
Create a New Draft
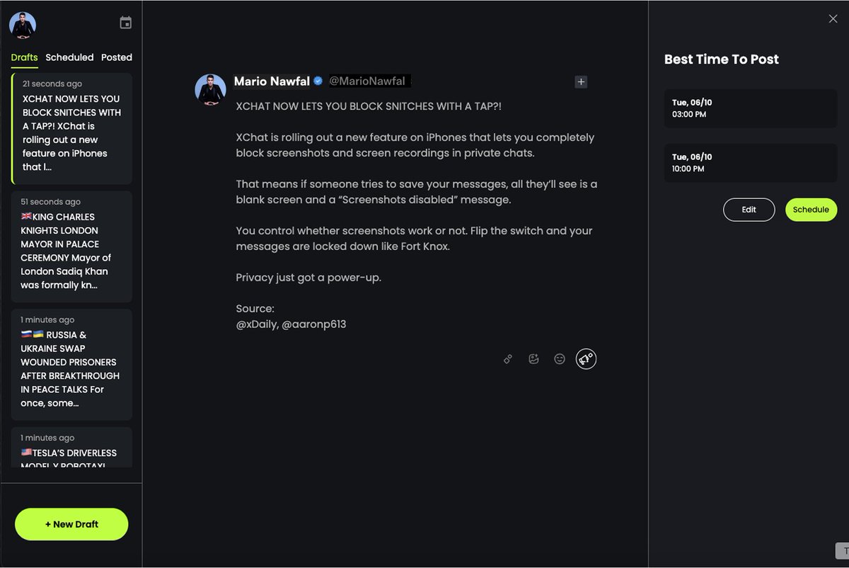[x=71, y=524]
